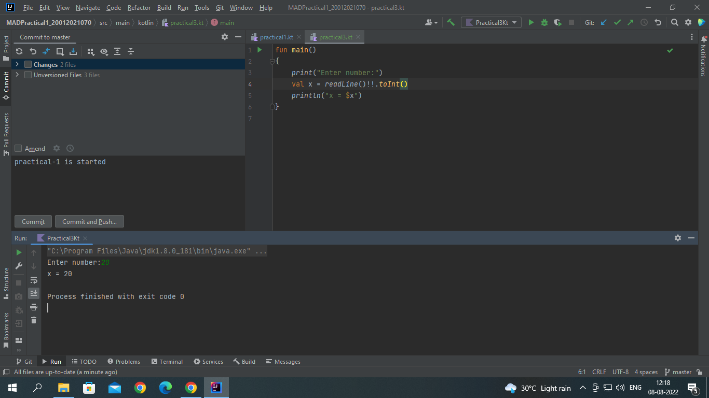Clear the Run console with the trash icon
This screenshot has width=709, height=398.
pos(34,320)
